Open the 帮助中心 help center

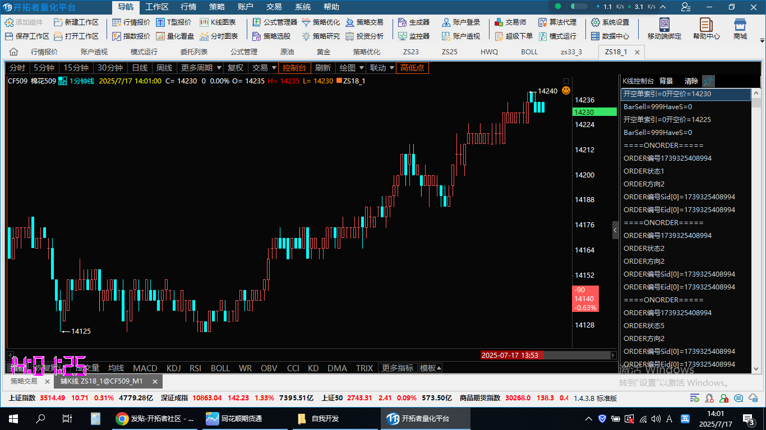(x=707, y=29)
